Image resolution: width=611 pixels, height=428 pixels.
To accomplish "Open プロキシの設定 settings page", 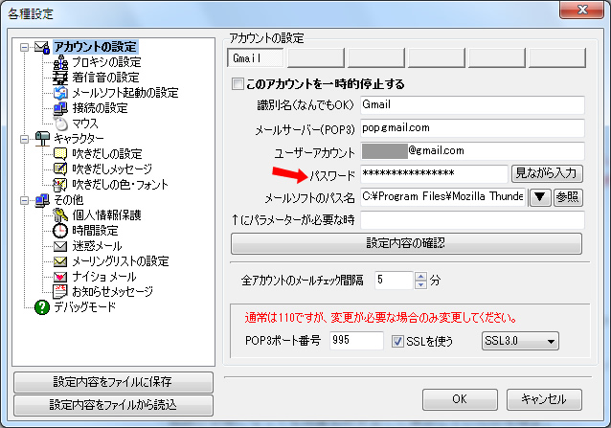I will [106, 62].
